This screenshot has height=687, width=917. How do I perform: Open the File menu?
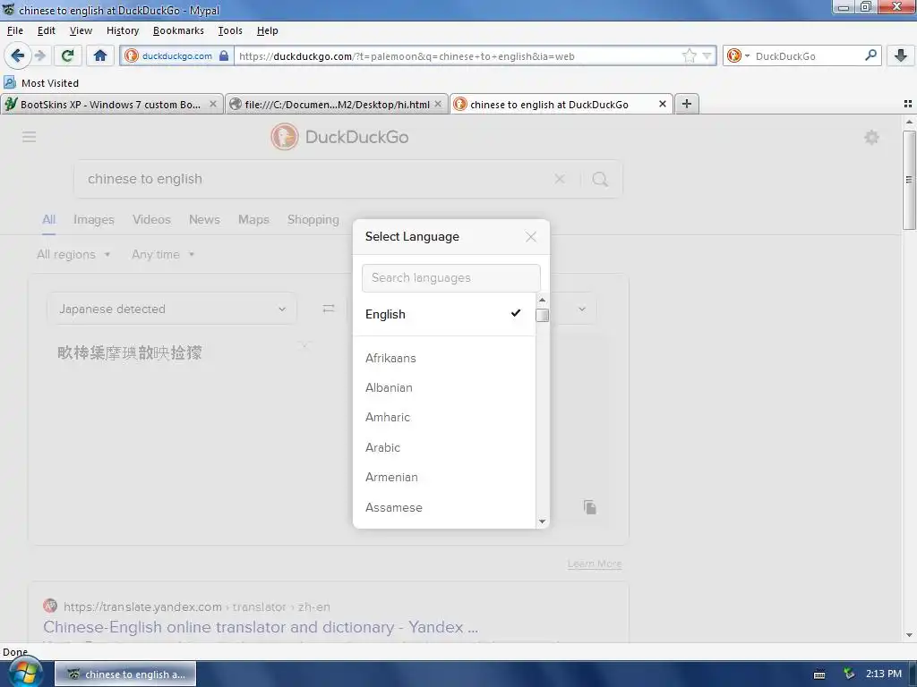tap(15, 30)
